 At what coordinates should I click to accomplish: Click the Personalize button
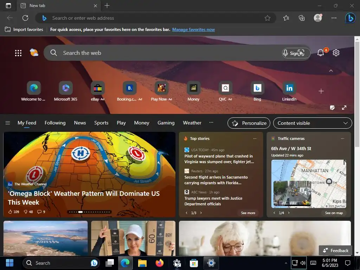(249, 123)
